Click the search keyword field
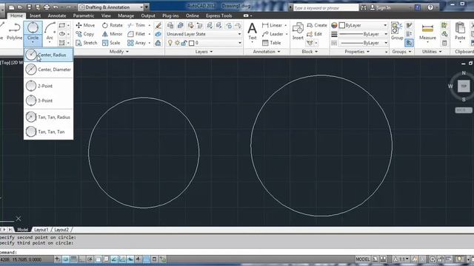 click(326, 8)
